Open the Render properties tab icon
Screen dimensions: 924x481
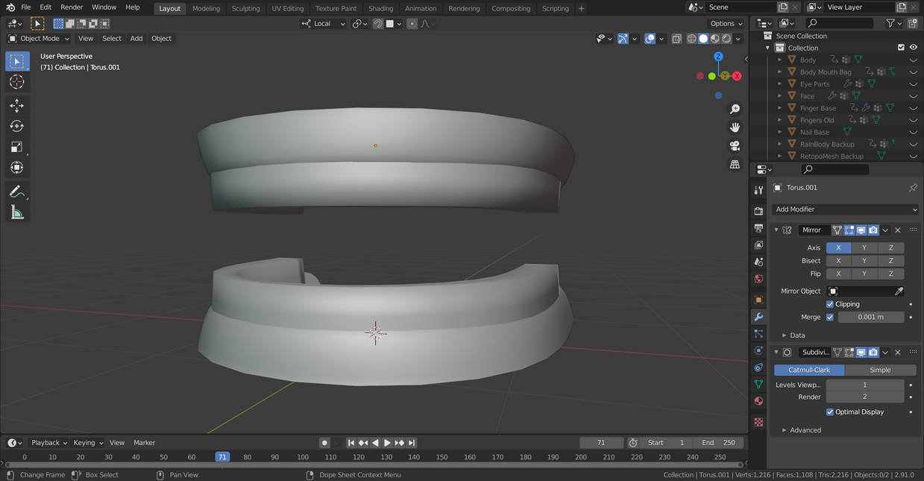click(758, 211)
